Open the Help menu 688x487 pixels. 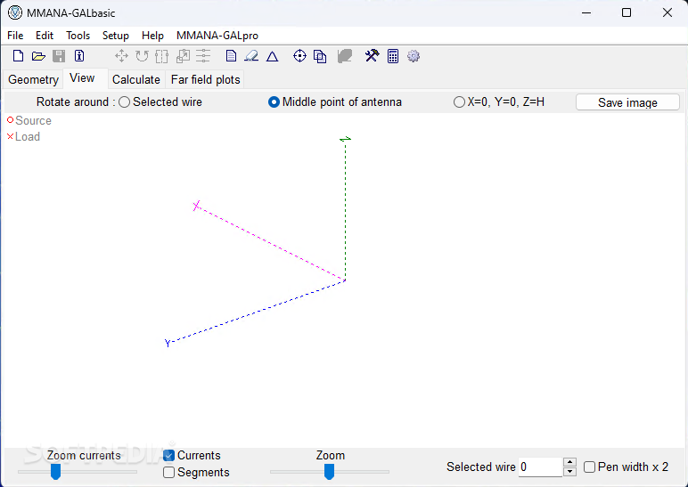152,36
